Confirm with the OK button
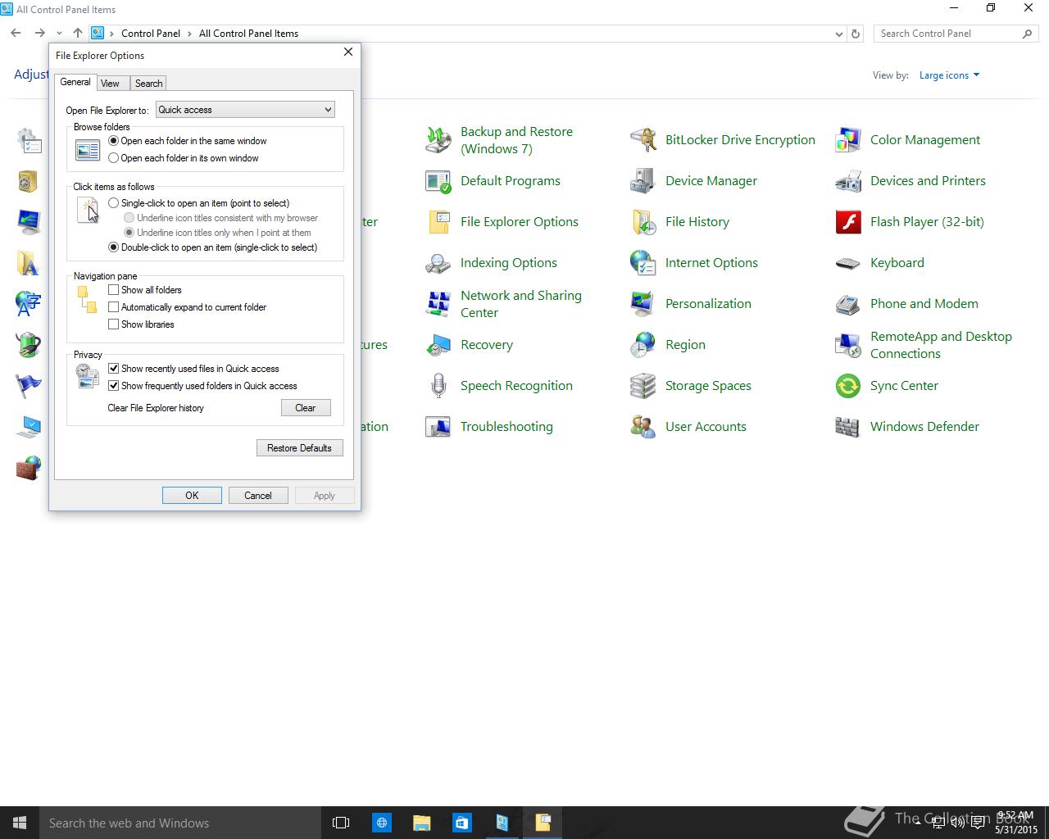The height and width of the screenshot is (839, 1049). 192,496
